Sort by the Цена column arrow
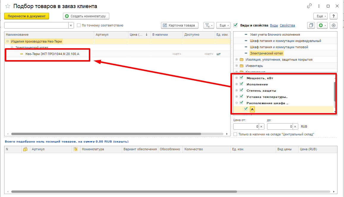 pyautogui.click(x=146, y=35)
